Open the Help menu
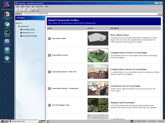Viewport: 165px width, 123px height. click(x=47, y=6)
